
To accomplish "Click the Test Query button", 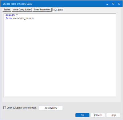I will (x=51, y=108).
